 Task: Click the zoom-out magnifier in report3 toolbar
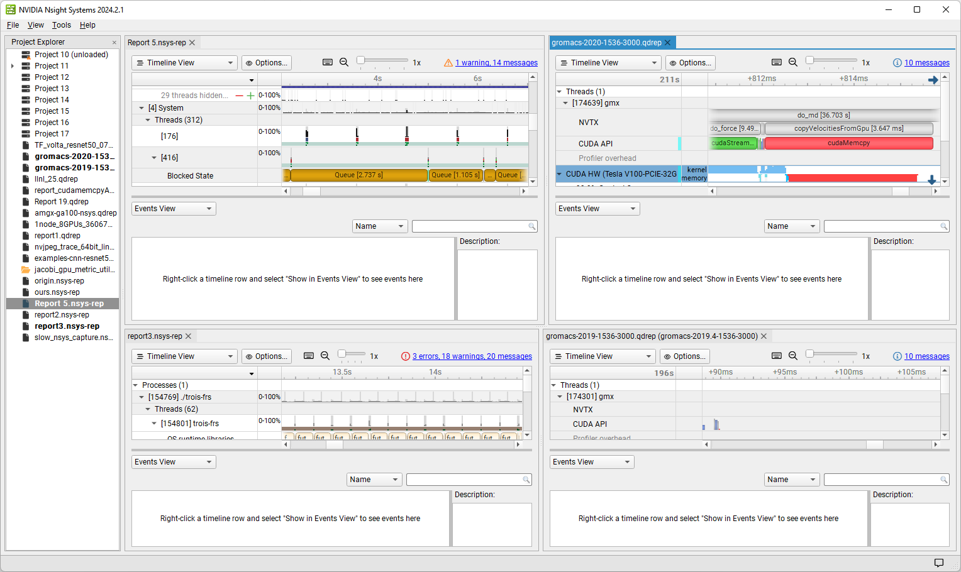click(325, 356)
